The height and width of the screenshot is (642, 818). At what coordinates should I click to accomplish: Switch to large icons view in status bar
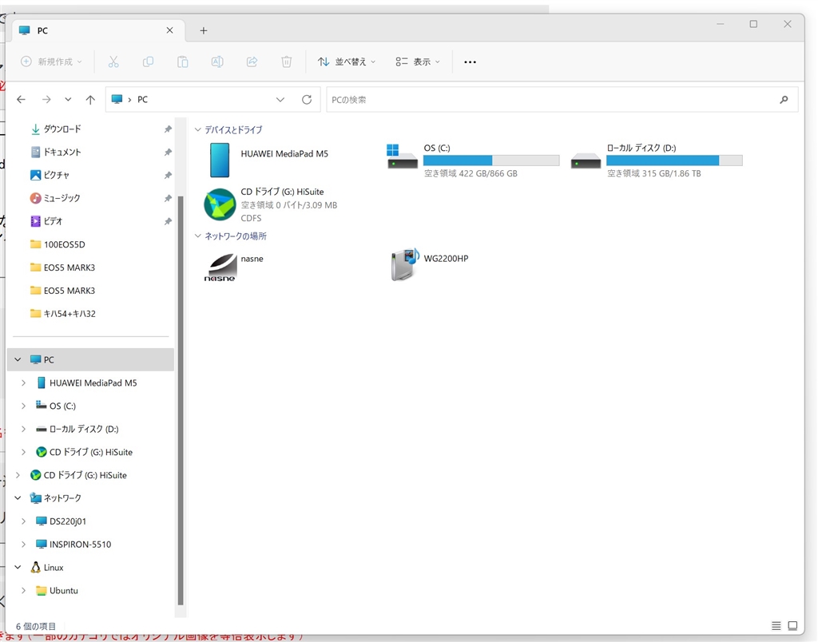(x=792, y=626)
